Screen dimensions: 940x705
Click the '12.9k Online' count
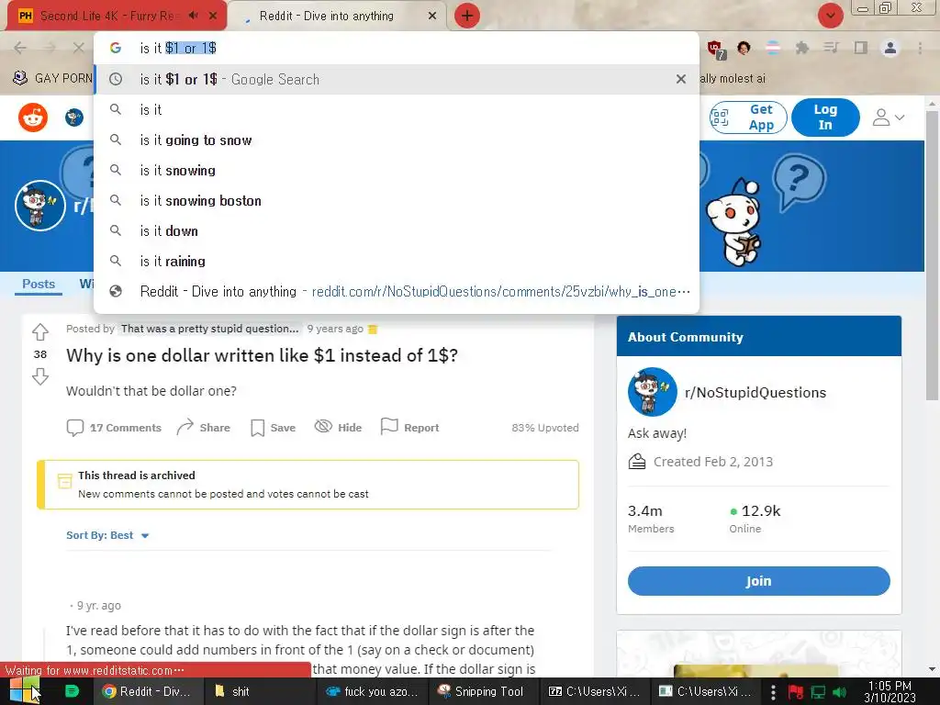point(755,519)
